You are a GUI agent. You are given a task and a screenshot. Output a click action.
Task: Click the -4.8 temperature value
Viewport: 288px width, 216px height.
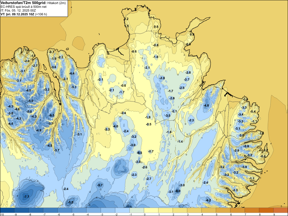206,105
